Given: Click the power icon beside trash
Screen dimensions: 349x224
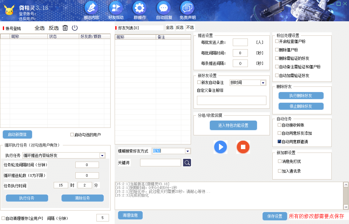Looking at the screenshot, I should click(75, 28).
